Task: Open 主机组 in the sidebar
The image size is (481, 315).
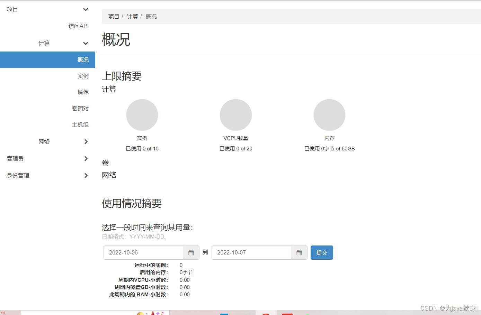Action: [80, 124]
